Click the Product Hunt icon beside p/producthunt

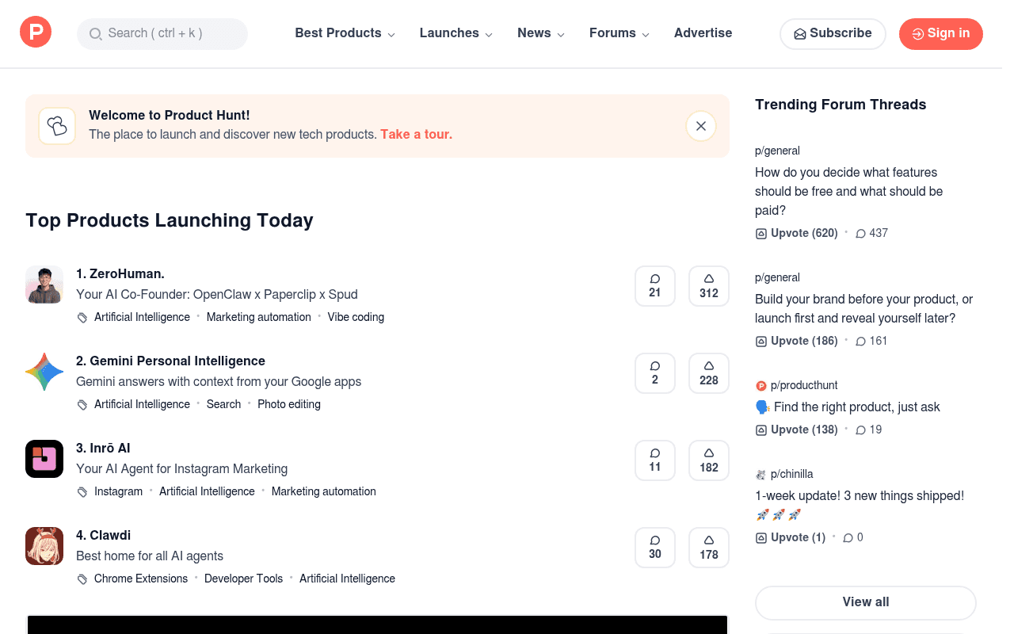click(x=760, y=385)
